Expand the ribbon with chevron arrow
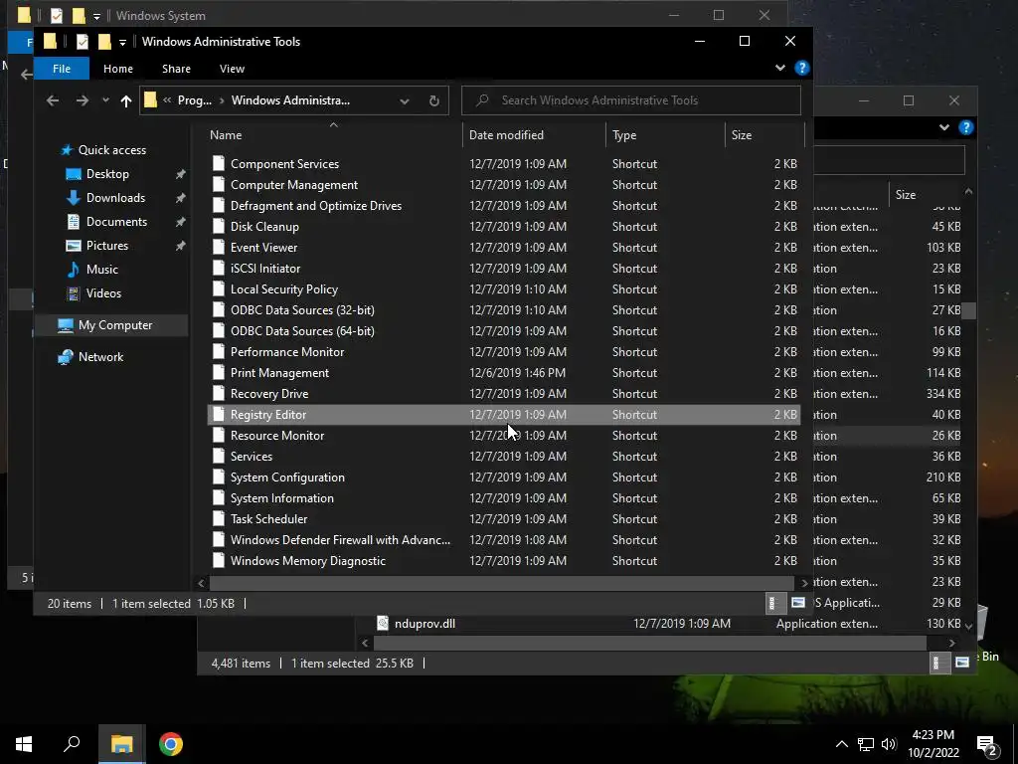1018x764 pixels. [779, 68]
